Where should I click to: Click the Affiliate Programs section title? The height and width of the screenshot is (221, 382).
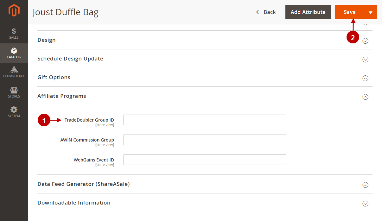point(62,96)
